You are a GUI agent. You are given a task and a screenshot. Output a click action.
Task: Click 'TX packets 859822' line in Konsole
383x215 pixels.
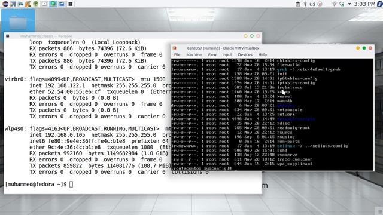[x=100, y=166]
